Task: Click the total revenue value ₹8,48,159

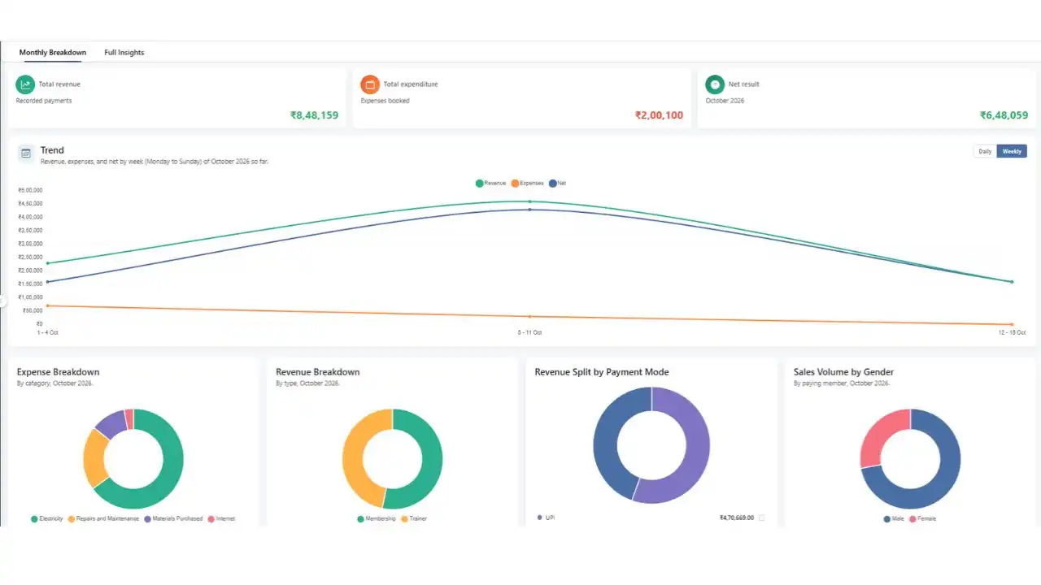Action: click(x=314, y=115)
